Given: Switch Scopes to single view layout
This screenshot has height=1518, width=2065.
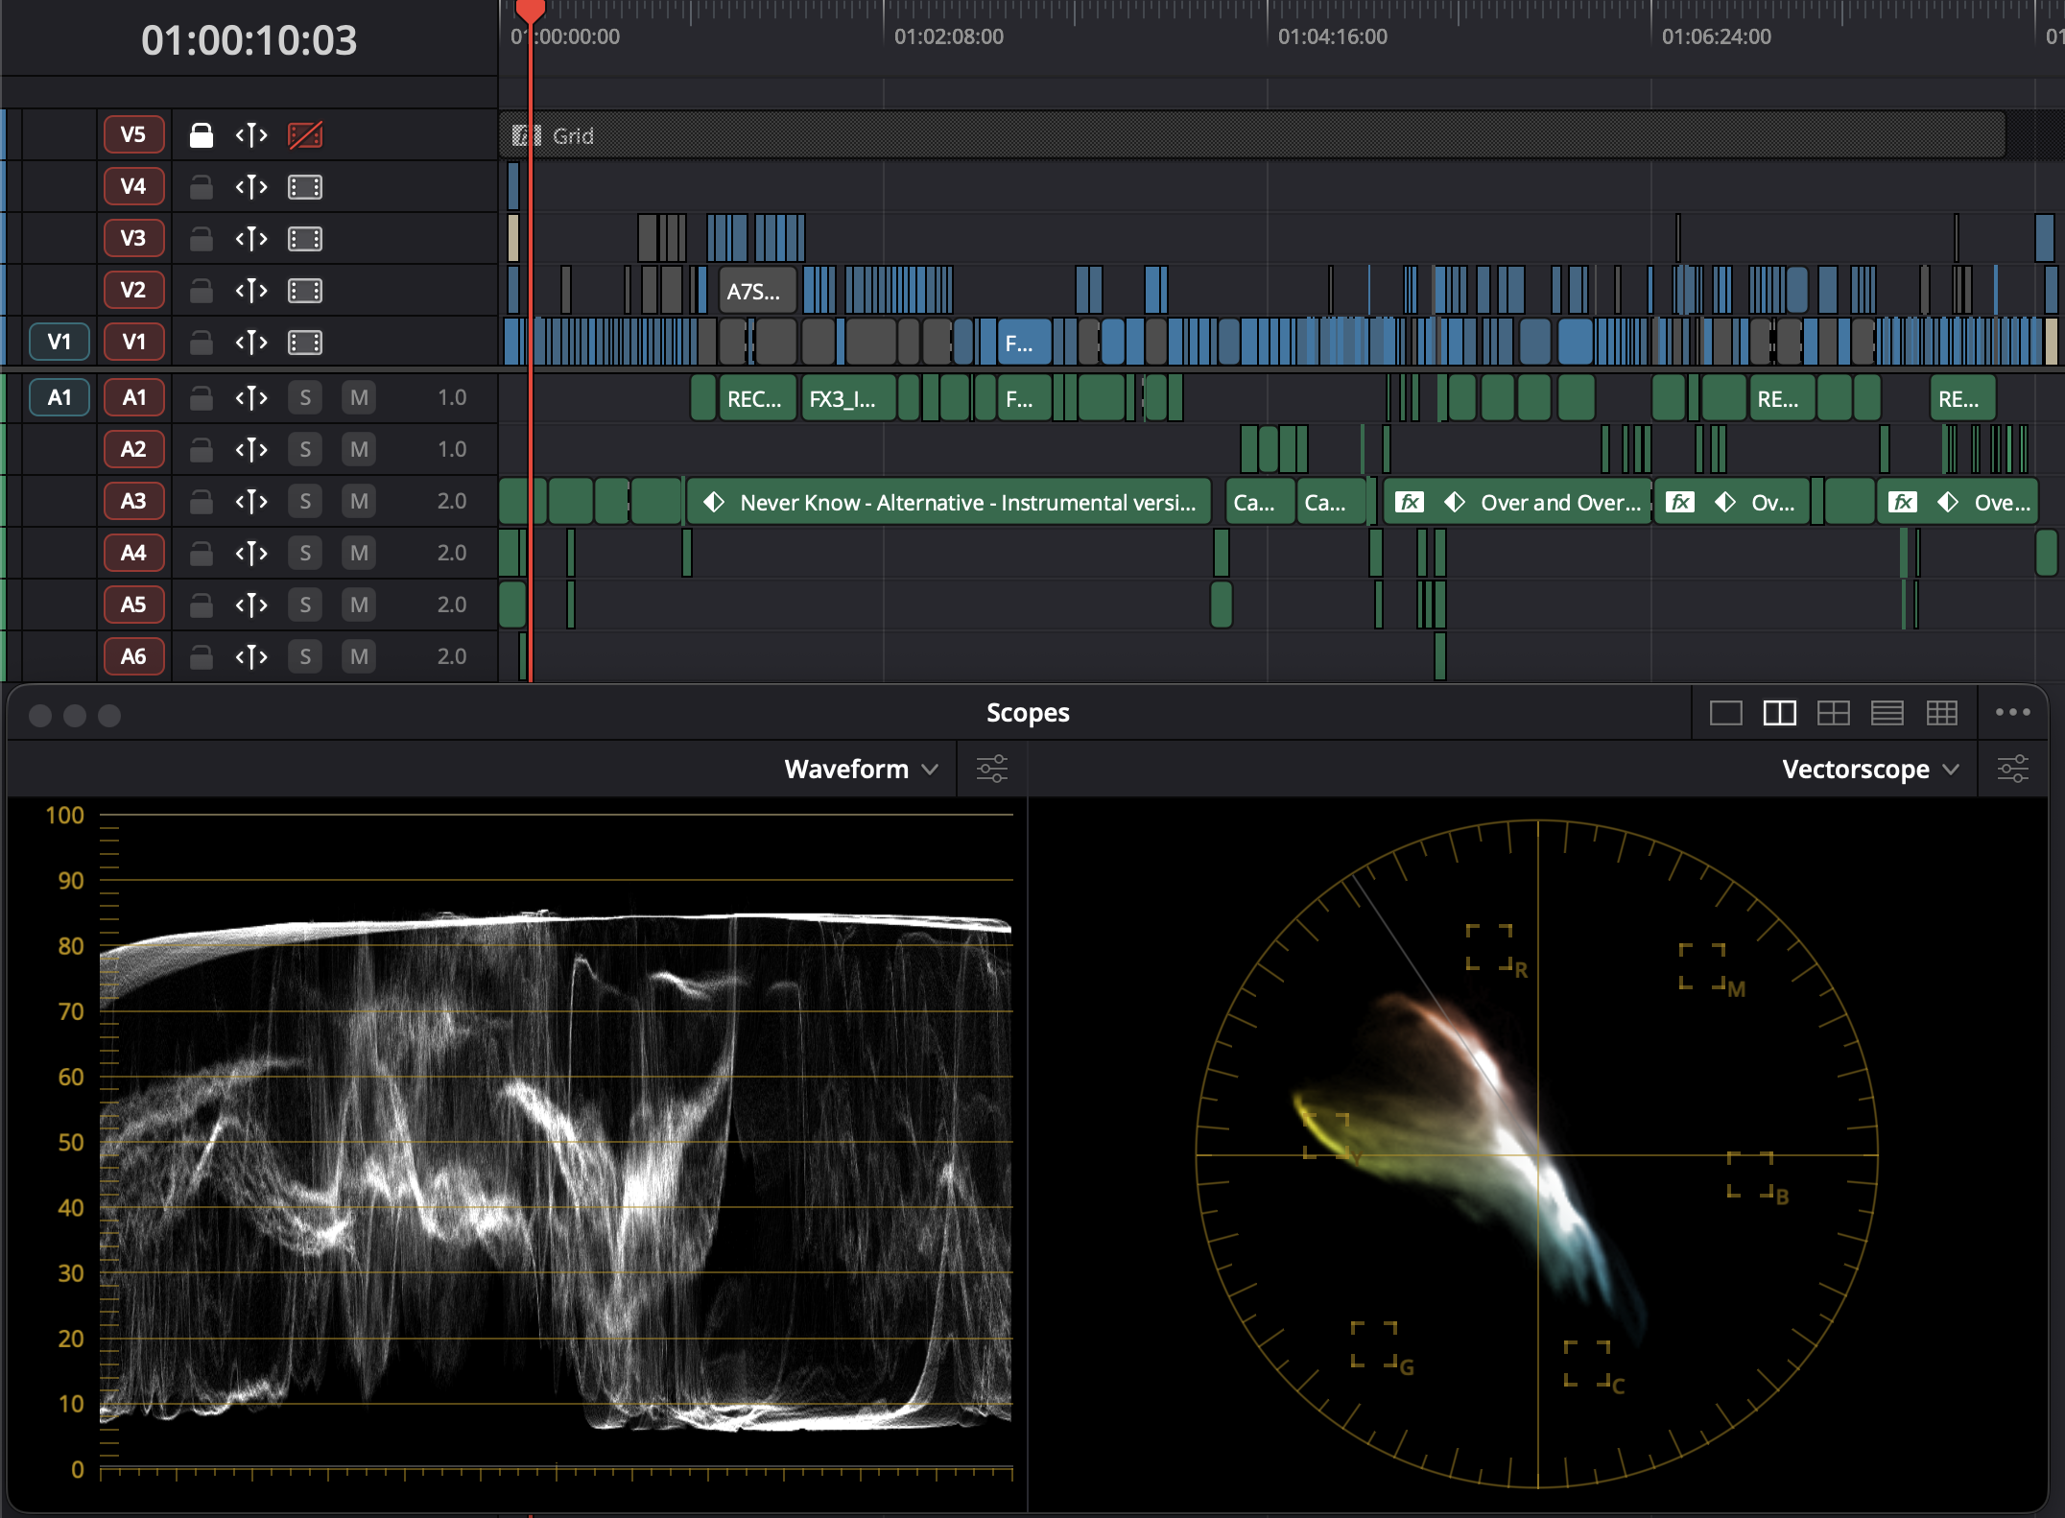Looking at the screenshot, I should [1725, 713].
